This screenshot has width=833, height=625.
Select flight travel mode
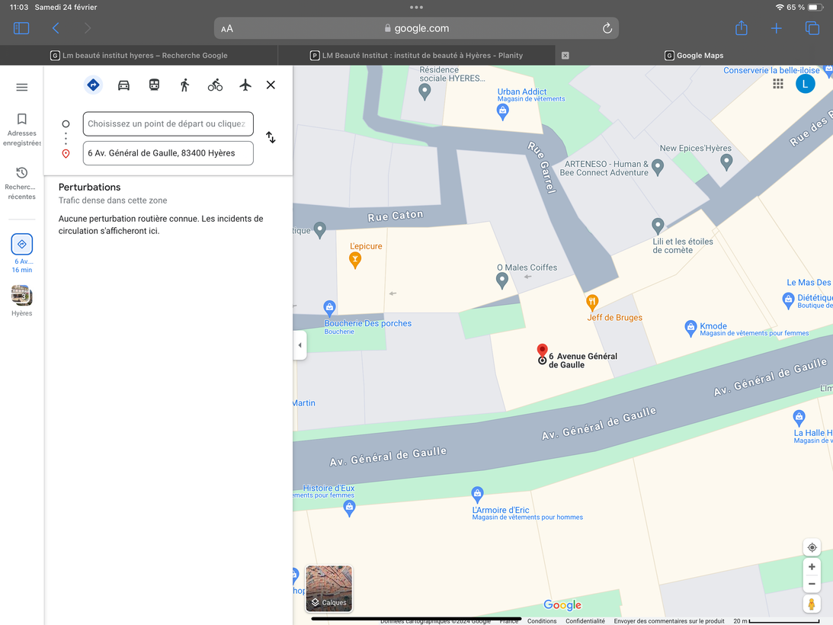[x=245, y=85]
